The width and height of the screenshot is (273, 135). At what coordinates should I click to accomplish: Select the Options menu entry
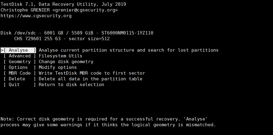coord(18,67)
